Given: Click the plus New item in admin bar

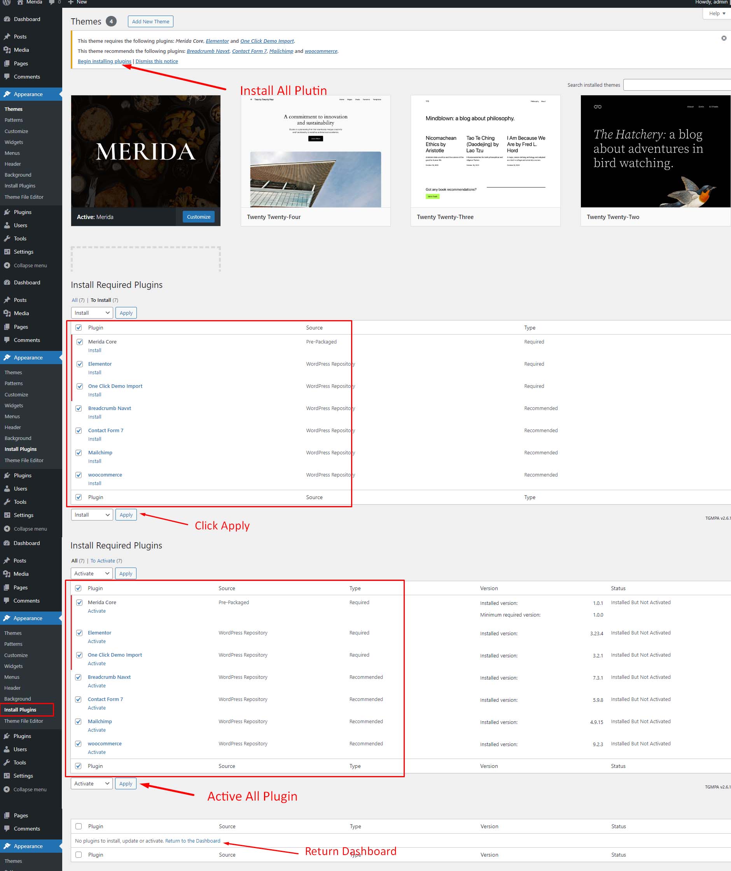Looking at the screenshot, I should 77,2.
